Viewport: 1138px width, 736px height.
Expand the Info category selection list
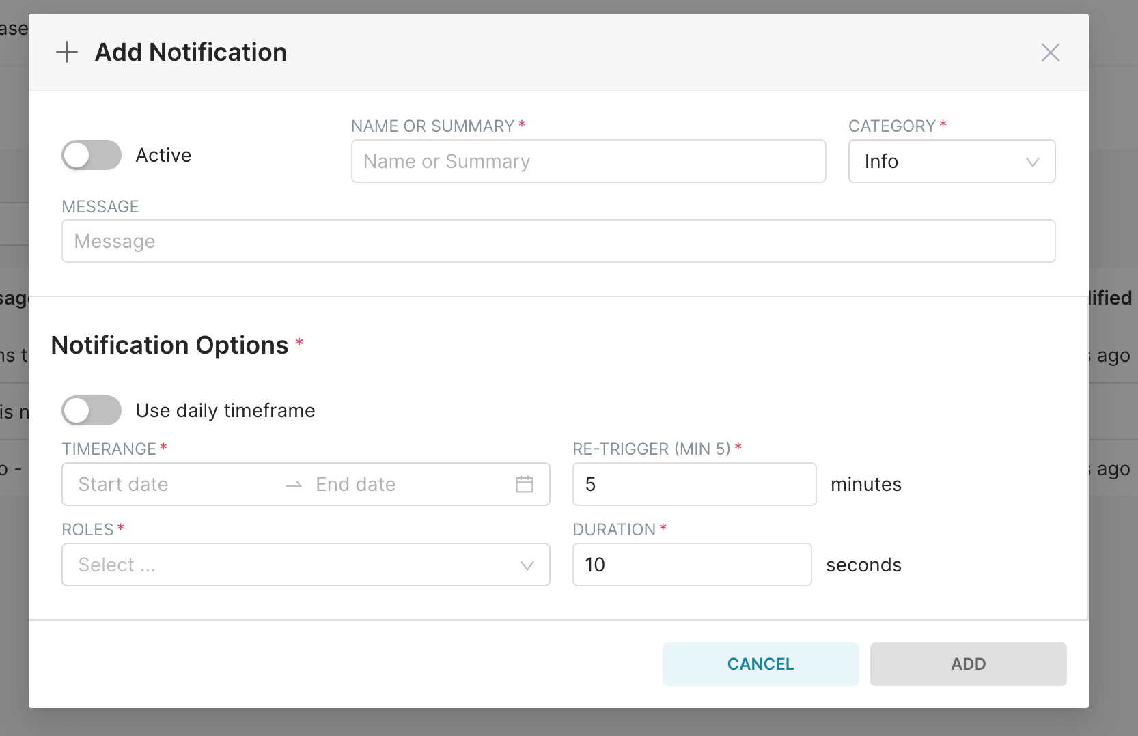point(952,162)
